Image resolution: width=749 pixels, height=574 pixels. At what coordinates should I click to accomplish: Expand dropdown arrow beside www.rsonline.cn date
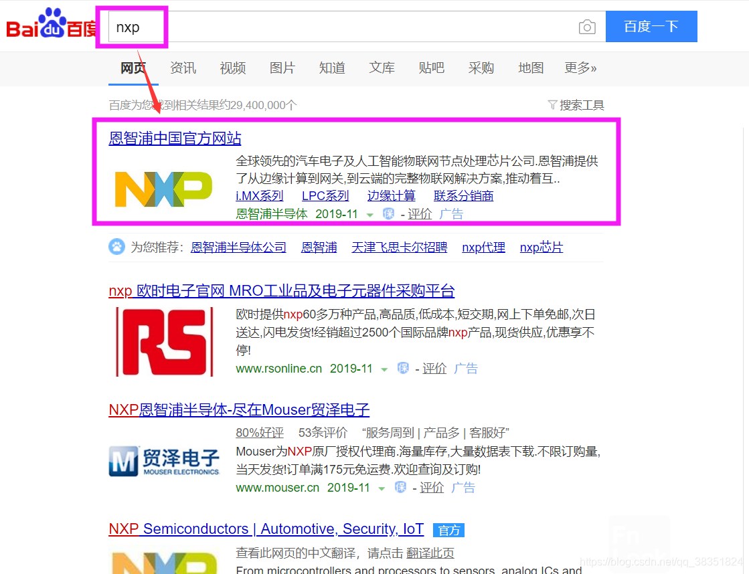pyautogui.click(x=384, y=369)
